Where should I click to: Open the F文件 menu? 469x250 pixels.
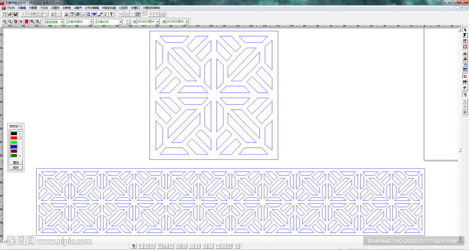11,8
